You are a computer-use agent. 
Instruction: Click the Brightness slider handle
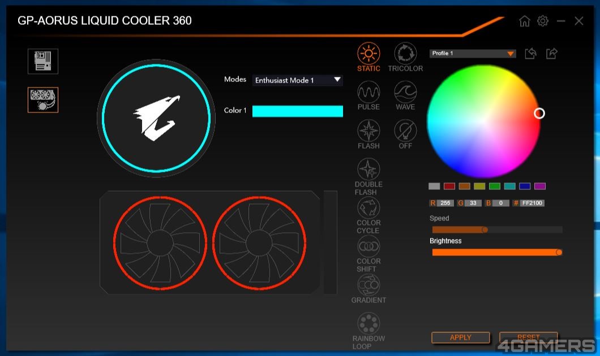pos(559,252)
